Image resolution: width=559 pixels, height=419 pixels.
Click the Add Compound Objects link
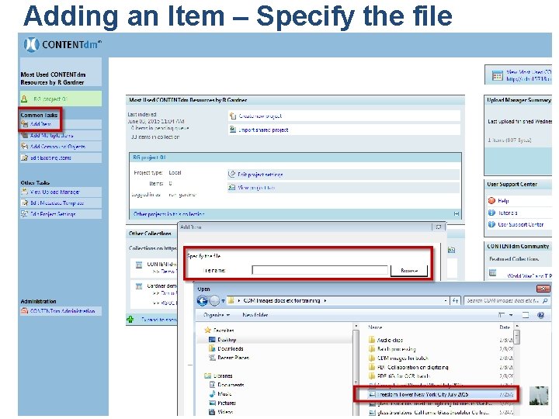pyautogui.click(x=57, y=147)
